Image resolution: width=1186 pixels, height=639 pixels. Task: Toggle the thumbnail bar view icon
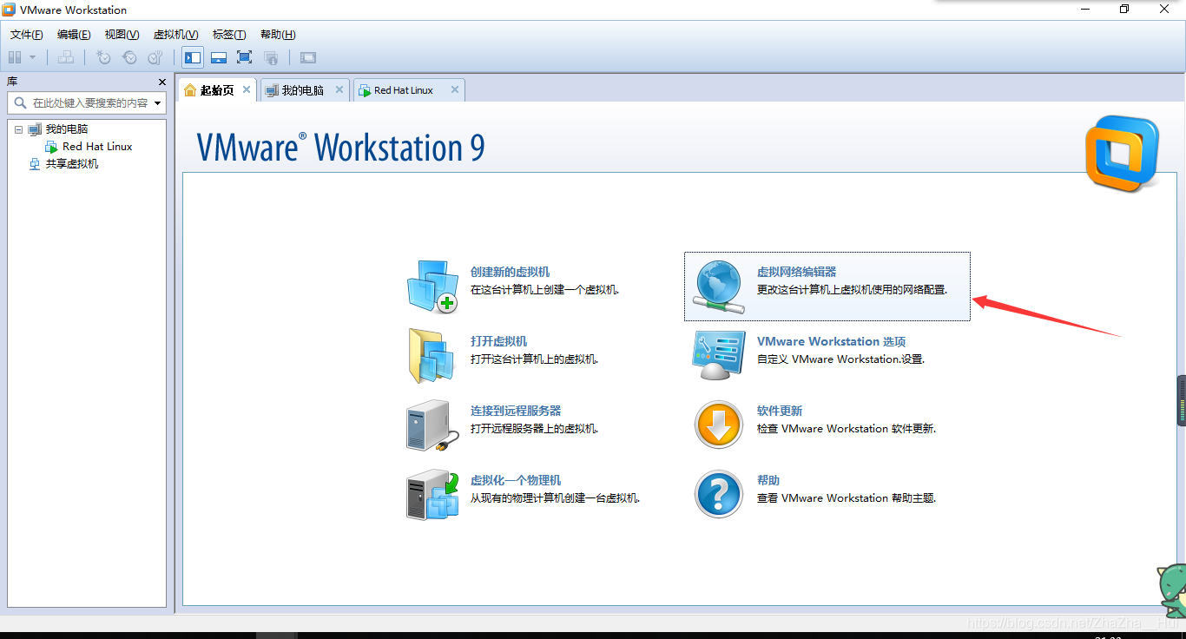click(219, 57)
